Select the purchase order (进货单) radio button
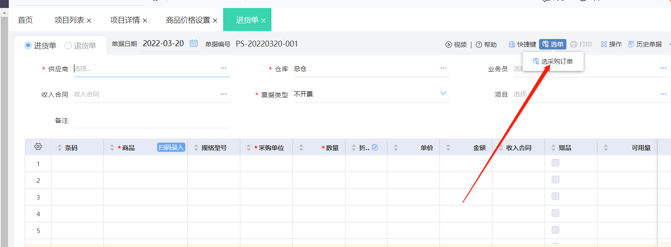The width and height of the screenshot is (671, 247). click(29, 45)
